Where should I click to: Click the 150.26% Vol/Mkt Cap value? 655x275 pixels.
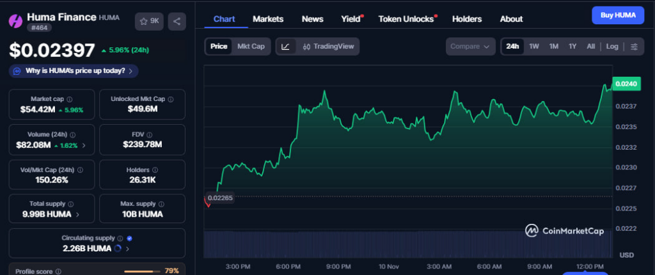click(x=52, y=180)
